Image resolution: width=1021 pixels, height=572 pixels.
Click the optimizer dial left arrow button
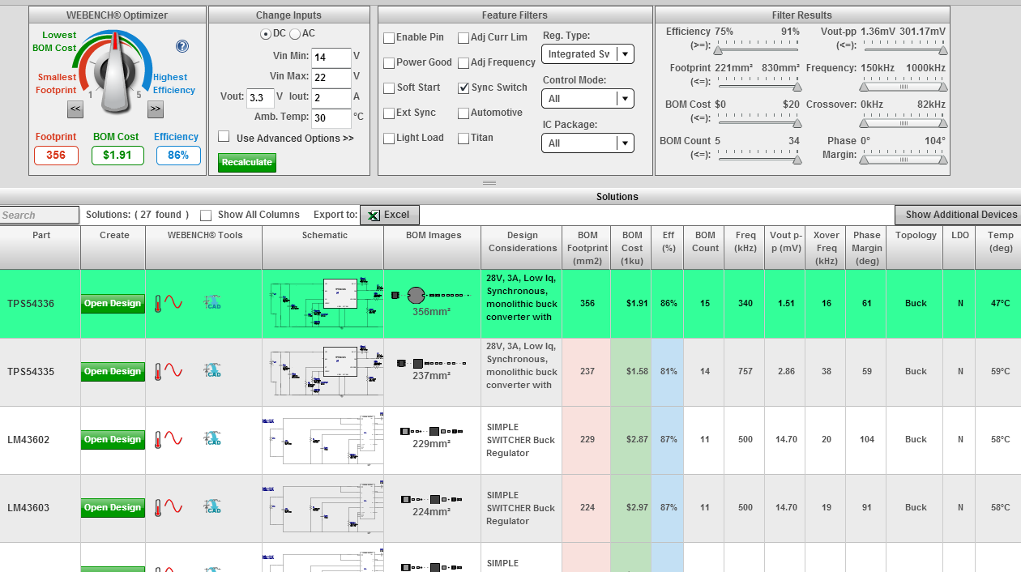(x=75, y=109)
